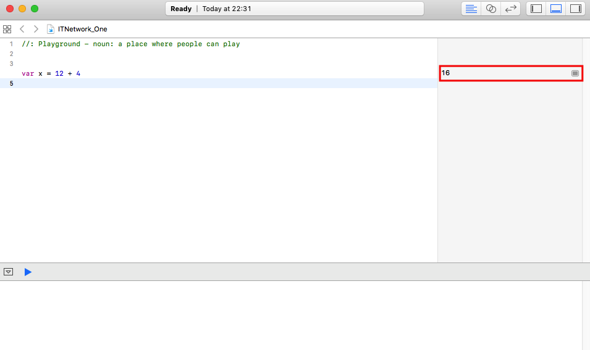Image resolution: width=590 pixels, height=350 pixels.
Task: Click the result value 16 in sidebar
Action: tap(445, 73)
